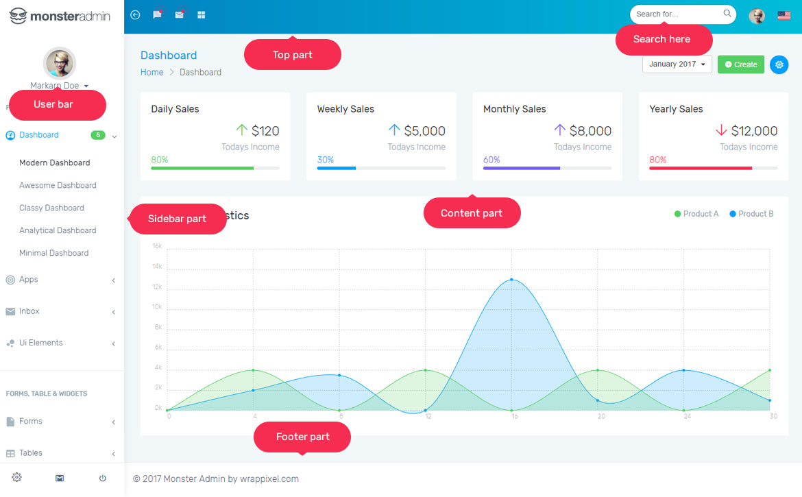Click the sidebar footer mail icon
This screenshot has width=802, height=497.
click(60, 478)
